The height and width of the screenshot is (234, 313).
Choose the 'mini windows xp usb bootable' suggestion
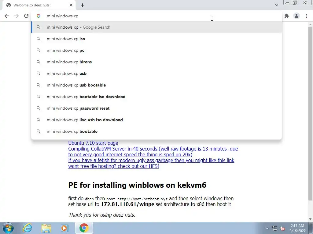156,85
